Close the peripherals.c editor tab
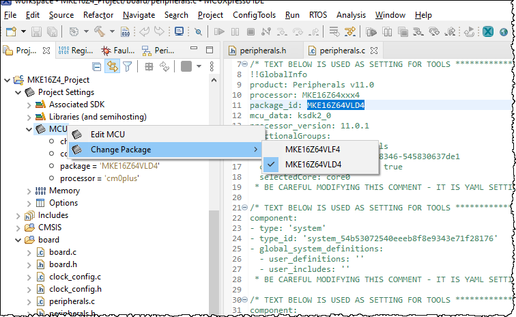 [374, 51]
